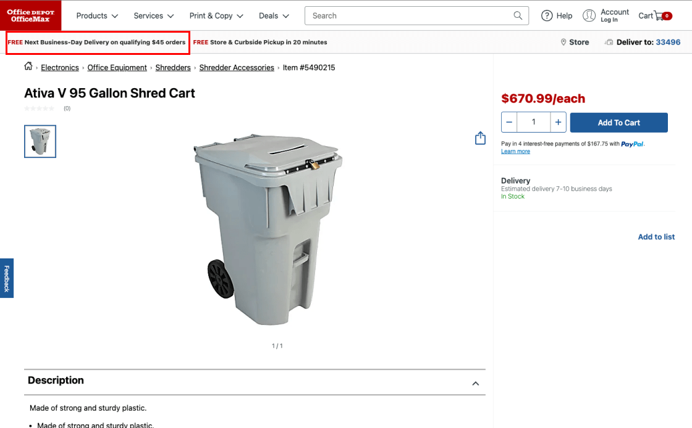Image resolution: width=692 pixels, height=428 pixels.
Task: Increase quantity with plus button
Action: tap(559, 122)
